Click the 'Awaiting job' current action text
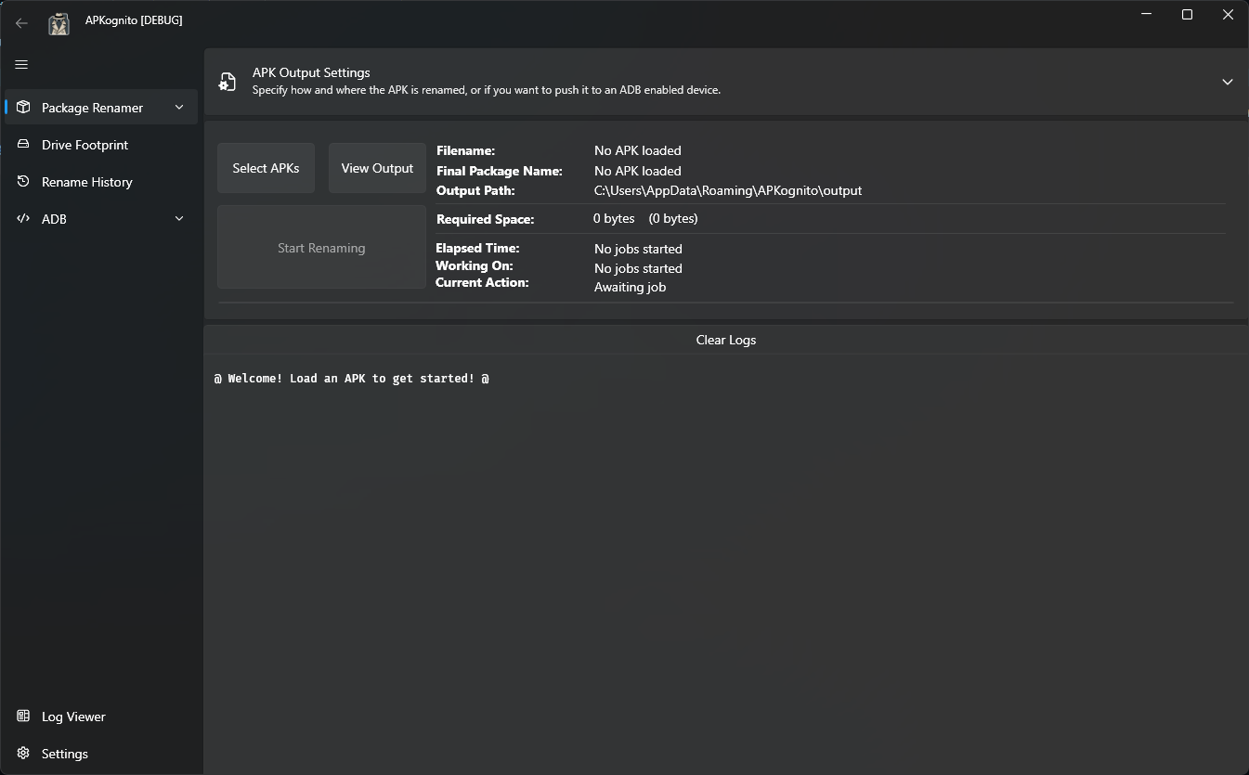Viewport: 1249px width, 775px height. tap(630, 287)
